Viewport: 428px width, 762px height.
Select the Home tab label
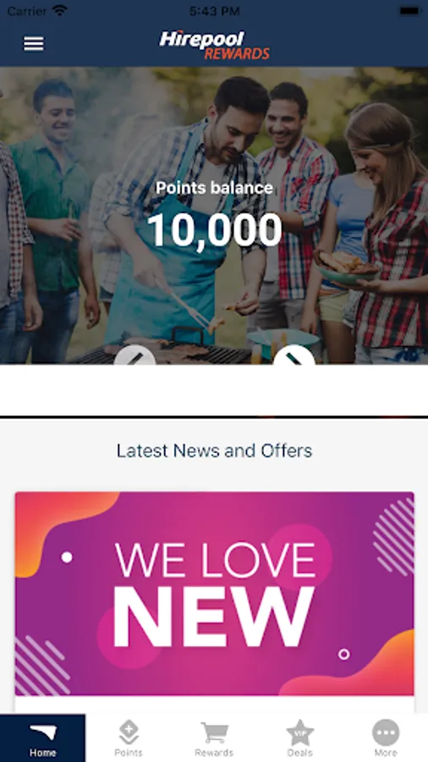(42, 753)
